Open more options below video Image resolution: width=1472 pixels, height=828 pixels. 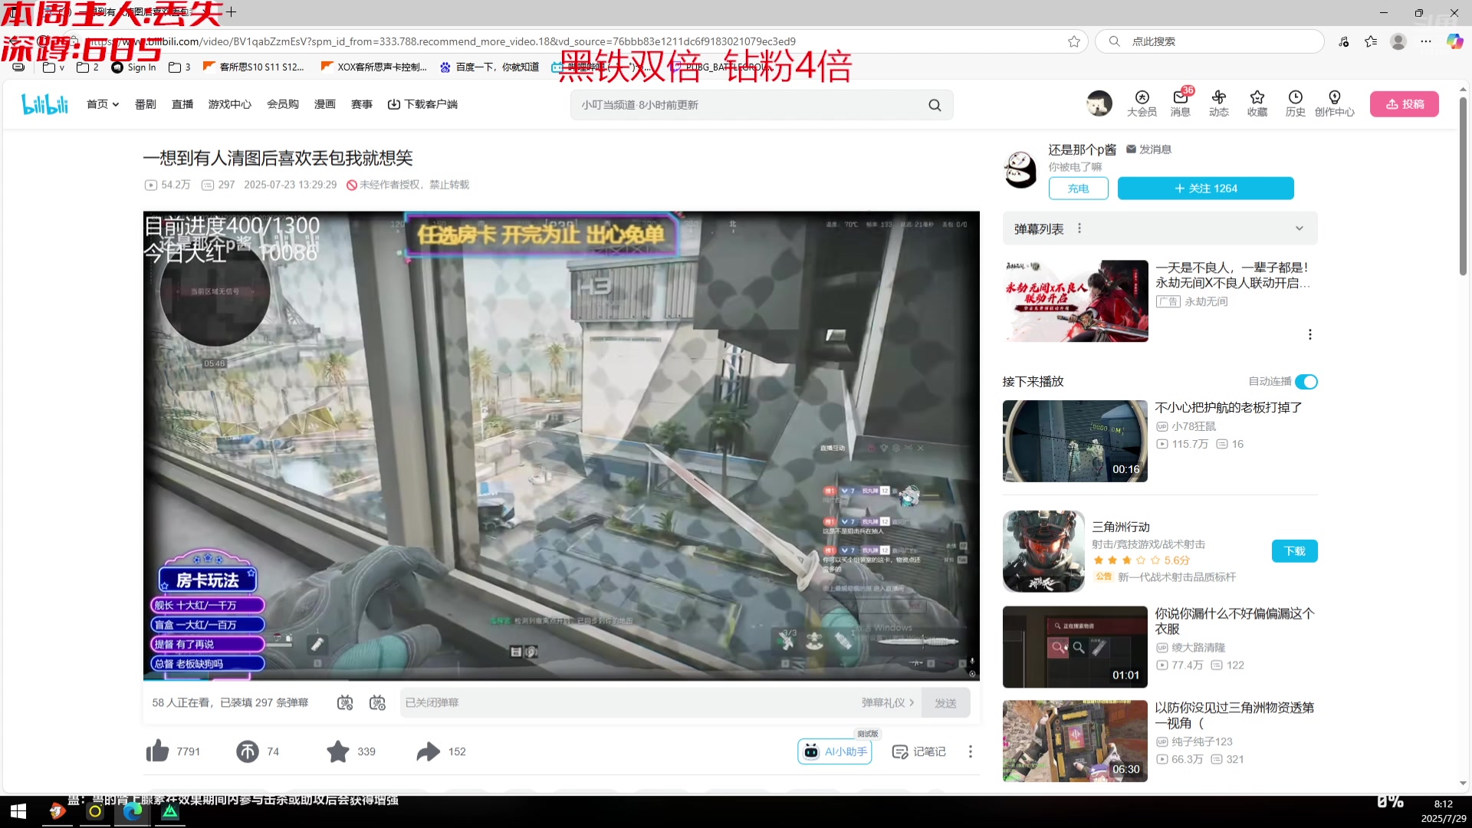point(970,751)
